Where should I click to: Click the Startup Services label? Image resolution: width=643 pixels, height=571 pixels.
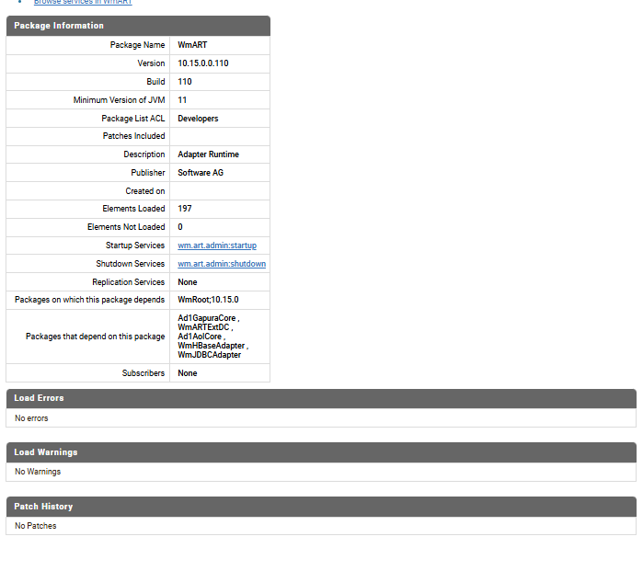click(135, 246)
